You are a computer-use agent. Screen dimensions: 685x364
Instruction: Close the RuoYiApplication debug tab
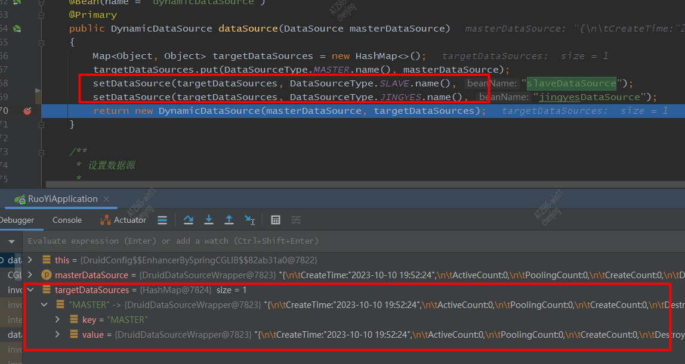coord(106,199)
